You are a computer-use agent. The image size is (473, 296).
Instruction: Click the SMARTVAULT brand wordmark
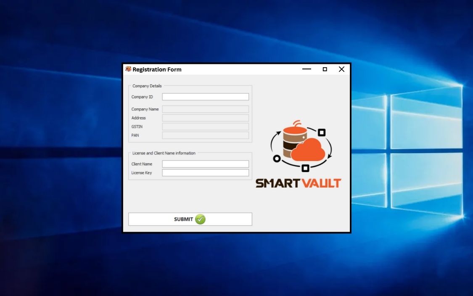(299, 183)
